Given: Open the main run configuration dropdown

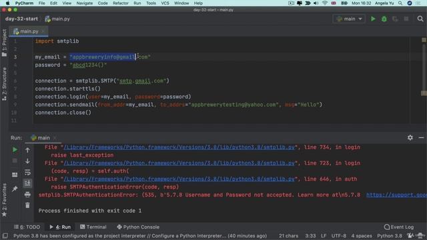Looking at the screenshot, I should [x=349, y=19].
